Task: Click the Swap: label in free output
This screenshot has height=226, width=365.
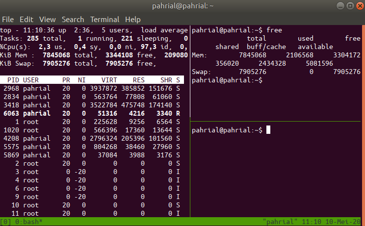Action: coord(201,72)
